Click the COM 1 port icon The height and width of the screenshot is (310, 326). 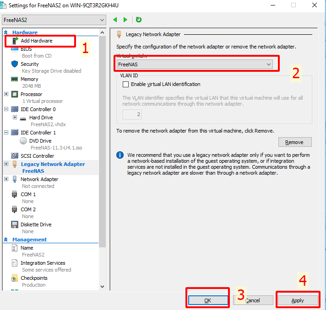coord(14,195)
